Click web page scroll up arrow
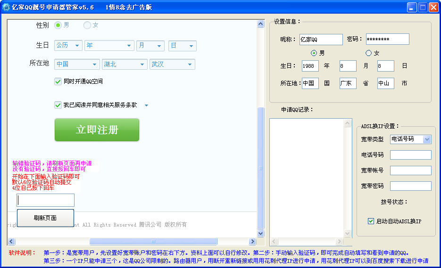Screen dimensions: 441x268 [261, 24]
